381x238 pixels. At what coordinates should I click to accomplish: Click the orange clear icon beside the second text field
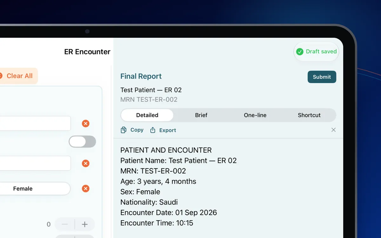click(x=85, y=163)
